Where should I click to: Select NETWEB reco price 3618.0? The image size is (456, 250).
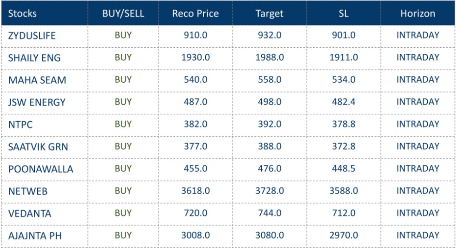click(195, 191)
